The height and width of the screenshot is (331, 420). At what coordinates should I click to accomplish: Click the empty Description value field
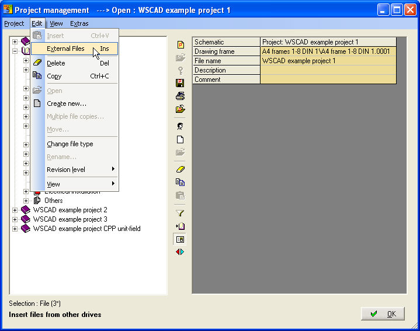pos(328,70)
